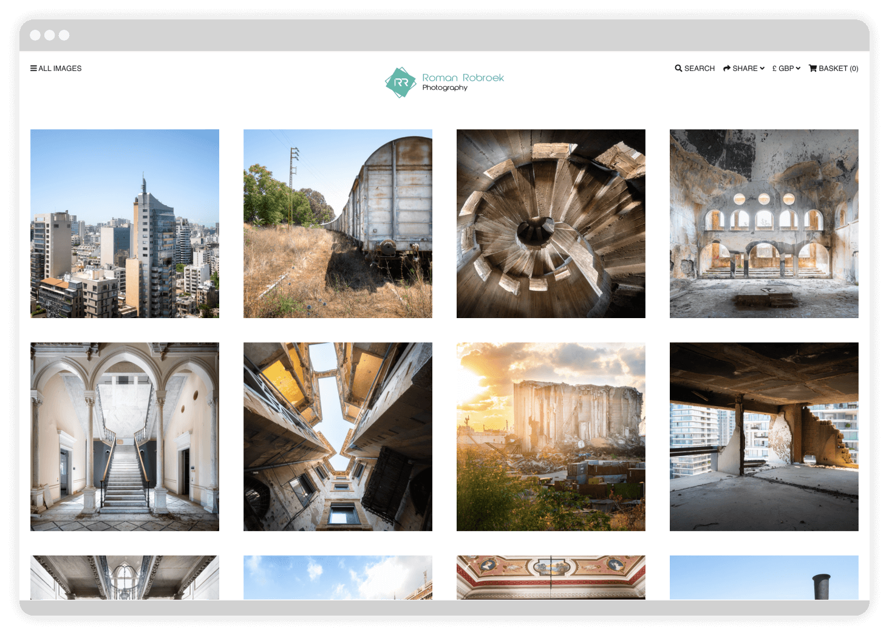Select ALL IMAGES in the header

point(60,68)
